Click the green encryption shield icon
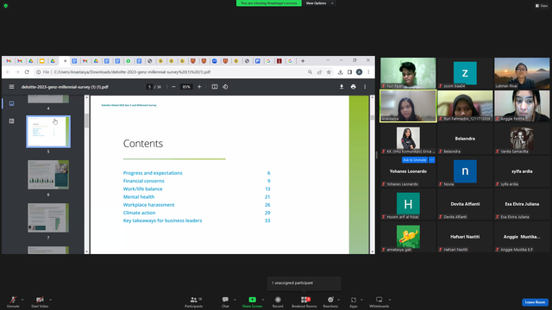This screenshot has width=552, height=310. (6, 6)
